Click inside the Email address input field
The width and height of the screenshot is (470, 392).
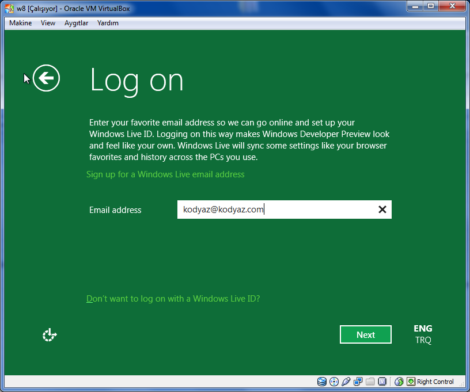click(284, 210)
